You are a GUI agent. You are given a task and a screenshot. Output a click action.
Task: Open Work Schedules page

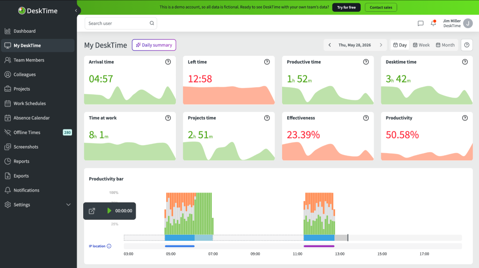point(37,104)
